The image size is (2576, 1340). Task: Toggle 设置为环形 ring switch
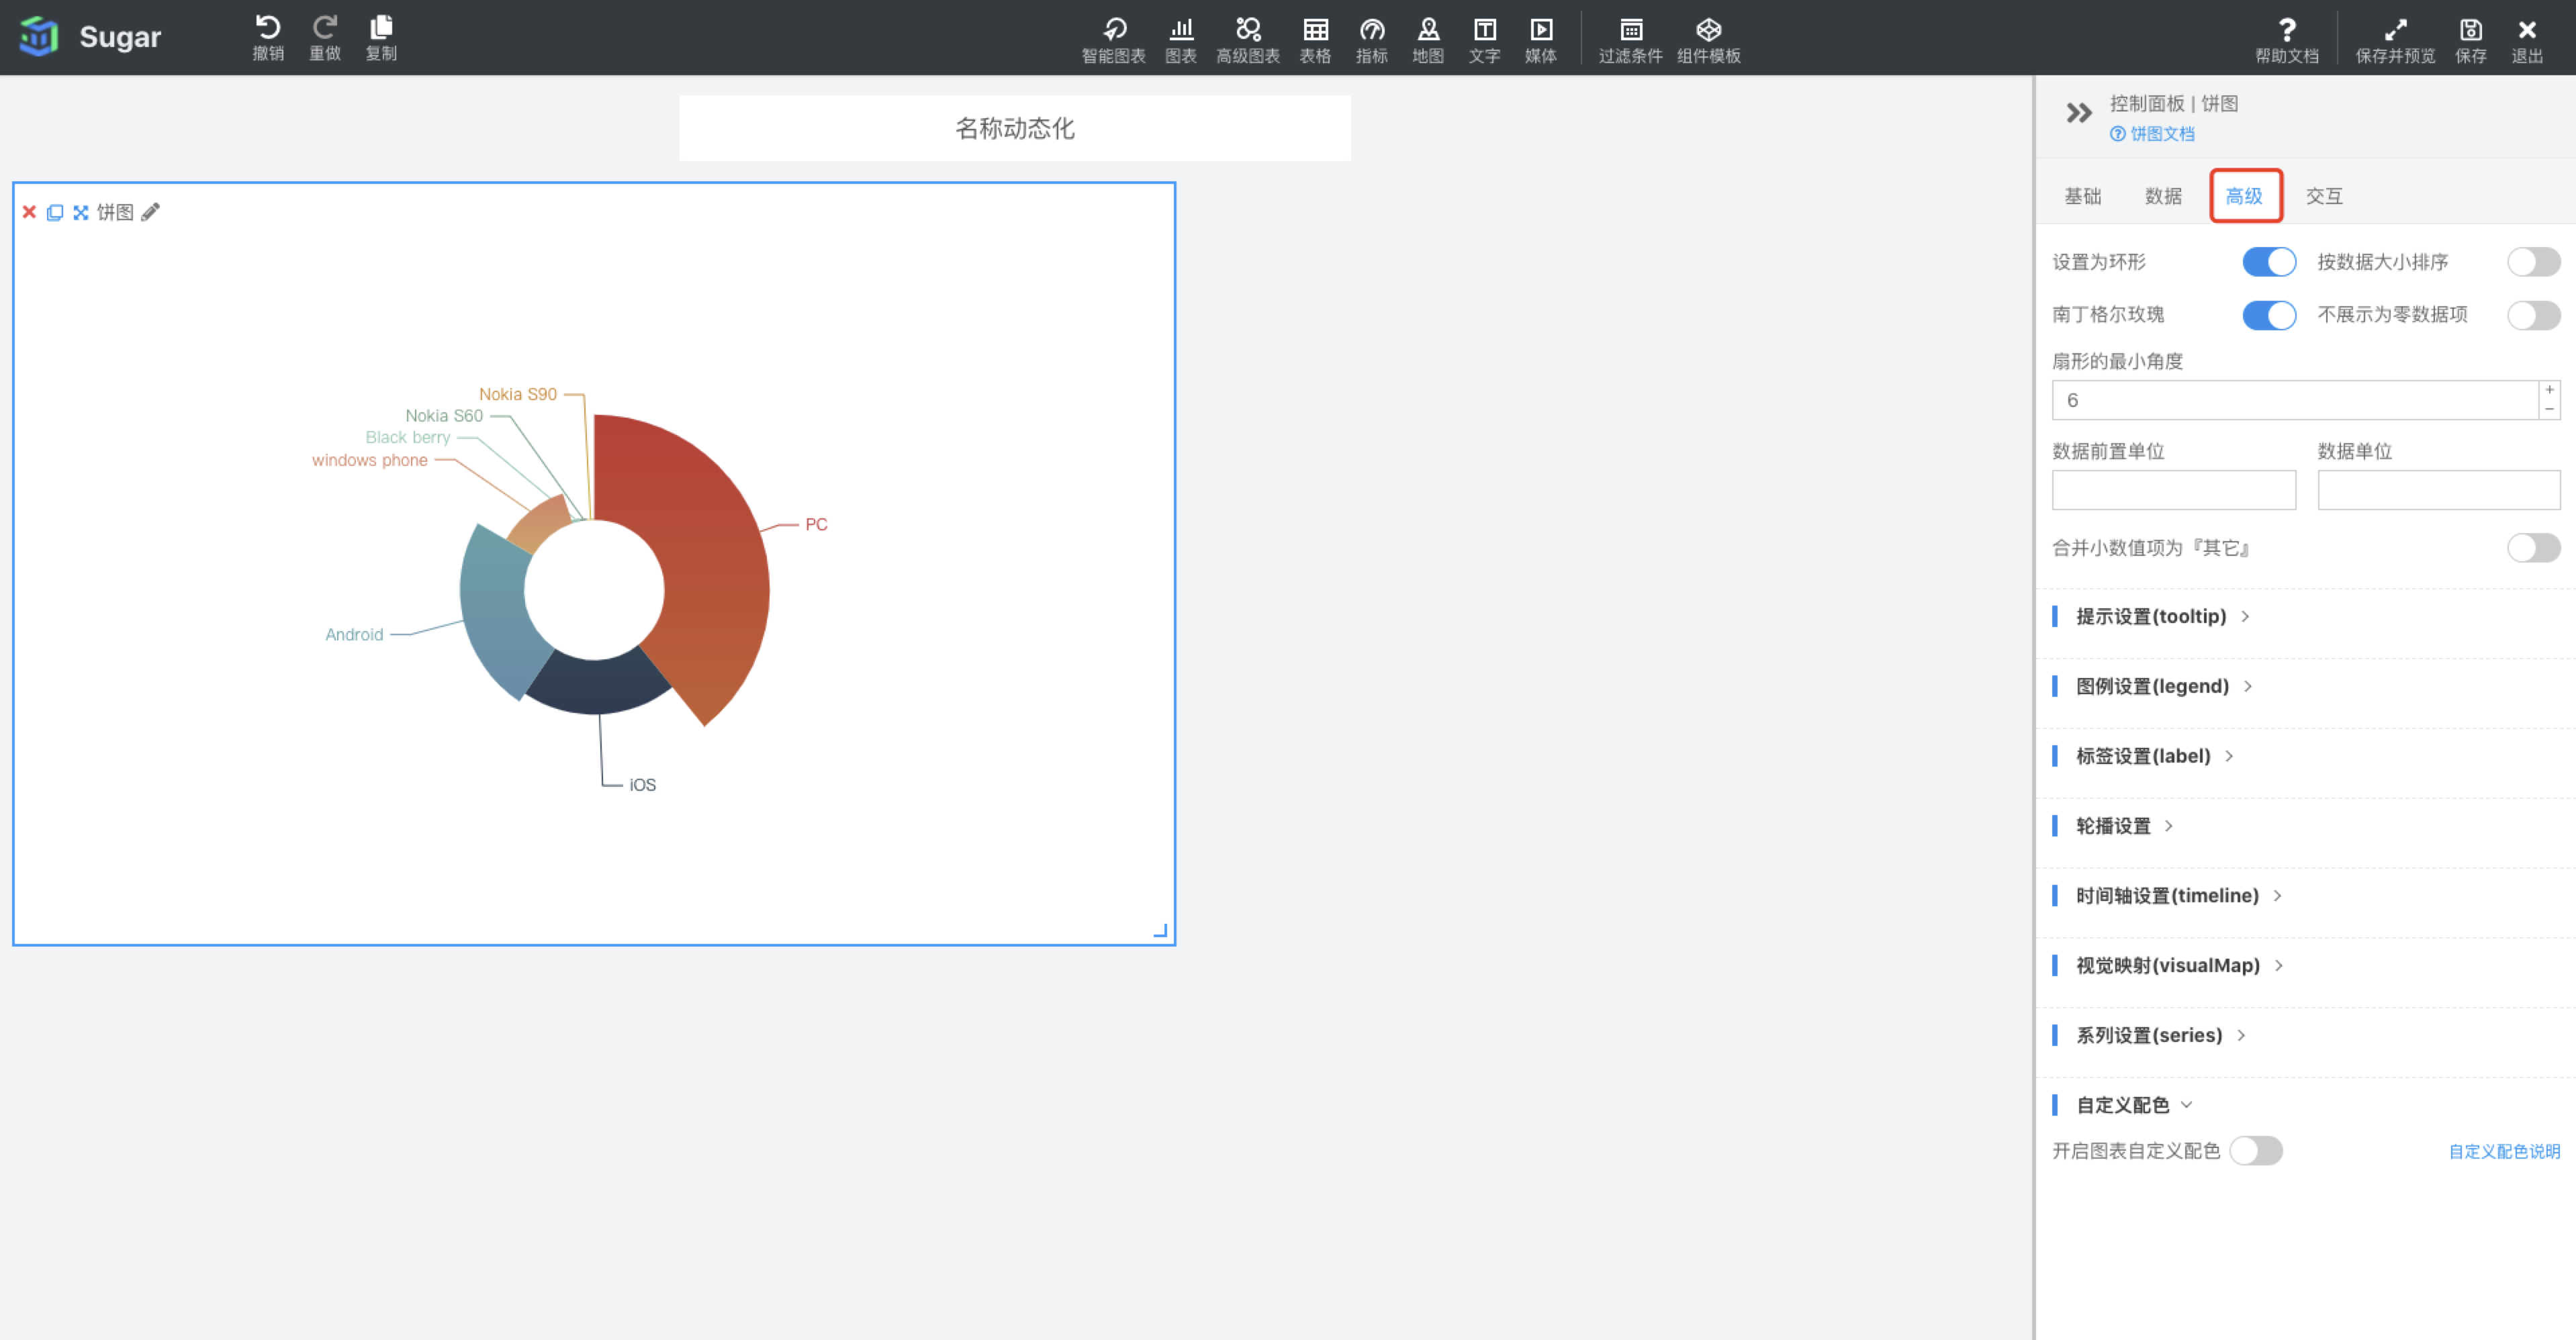[x=2269, y=262]
